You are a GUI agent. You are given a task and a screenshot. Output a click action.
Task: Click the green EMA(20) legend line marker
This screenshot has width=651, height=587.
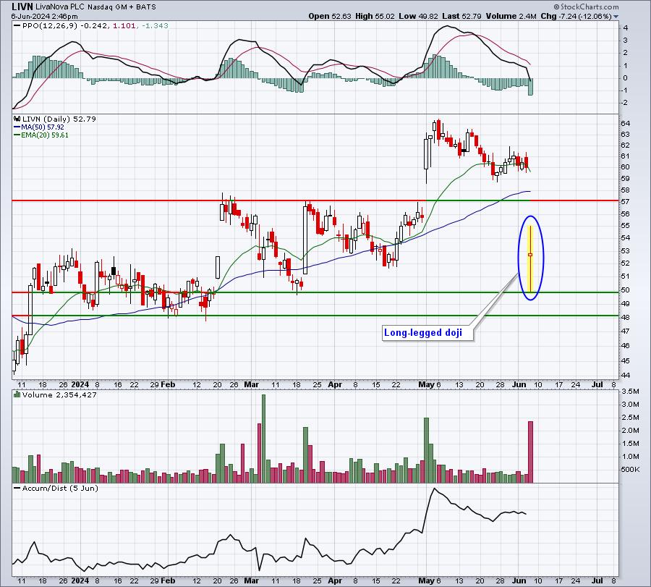(x=17, y=135)
